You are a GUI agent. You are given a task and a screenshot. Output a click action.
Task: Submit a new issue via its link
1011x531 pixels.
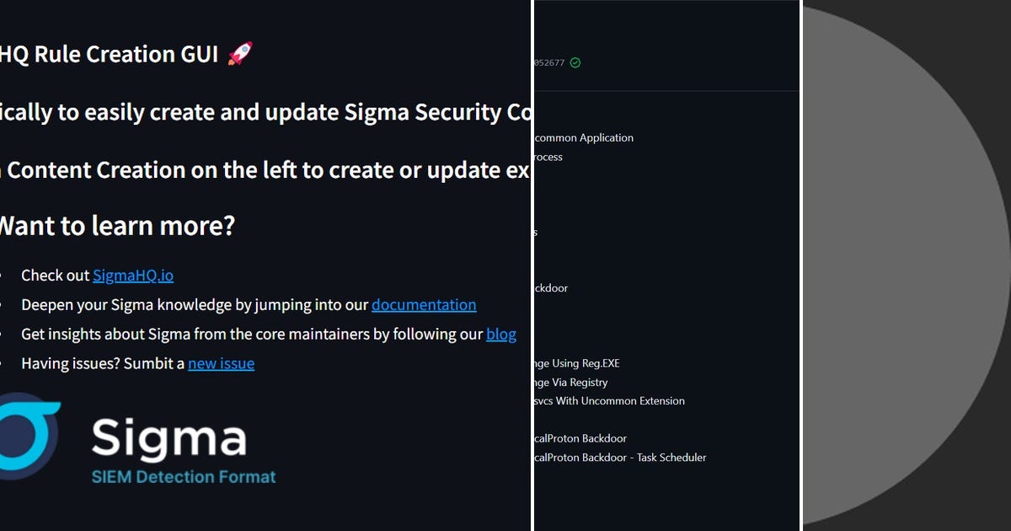[x=221, y=363]
